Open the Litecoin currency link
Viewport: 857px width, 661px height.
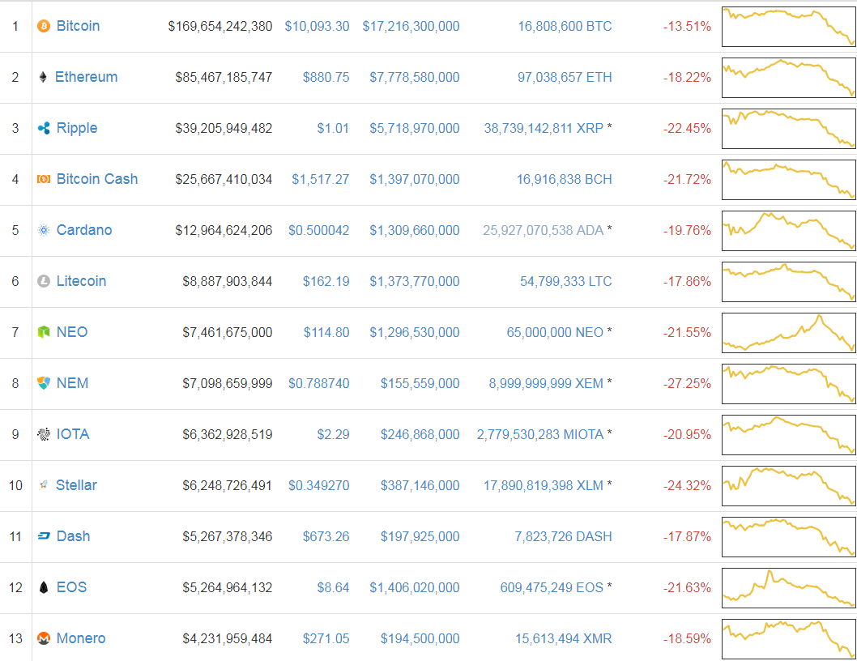click(82, 281)
